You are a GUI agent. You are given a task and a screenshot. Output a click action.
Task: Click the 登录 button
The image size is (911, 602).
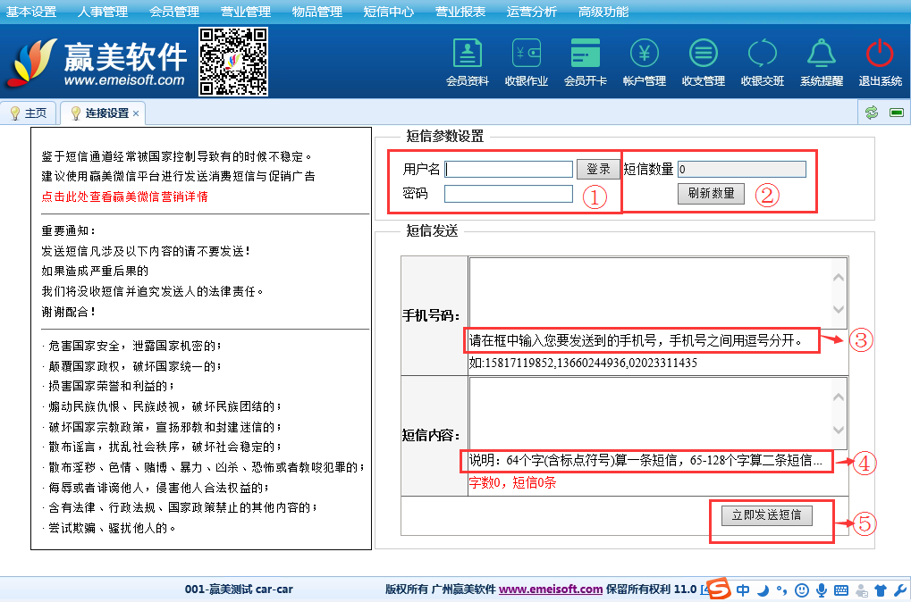click(598, 169)
